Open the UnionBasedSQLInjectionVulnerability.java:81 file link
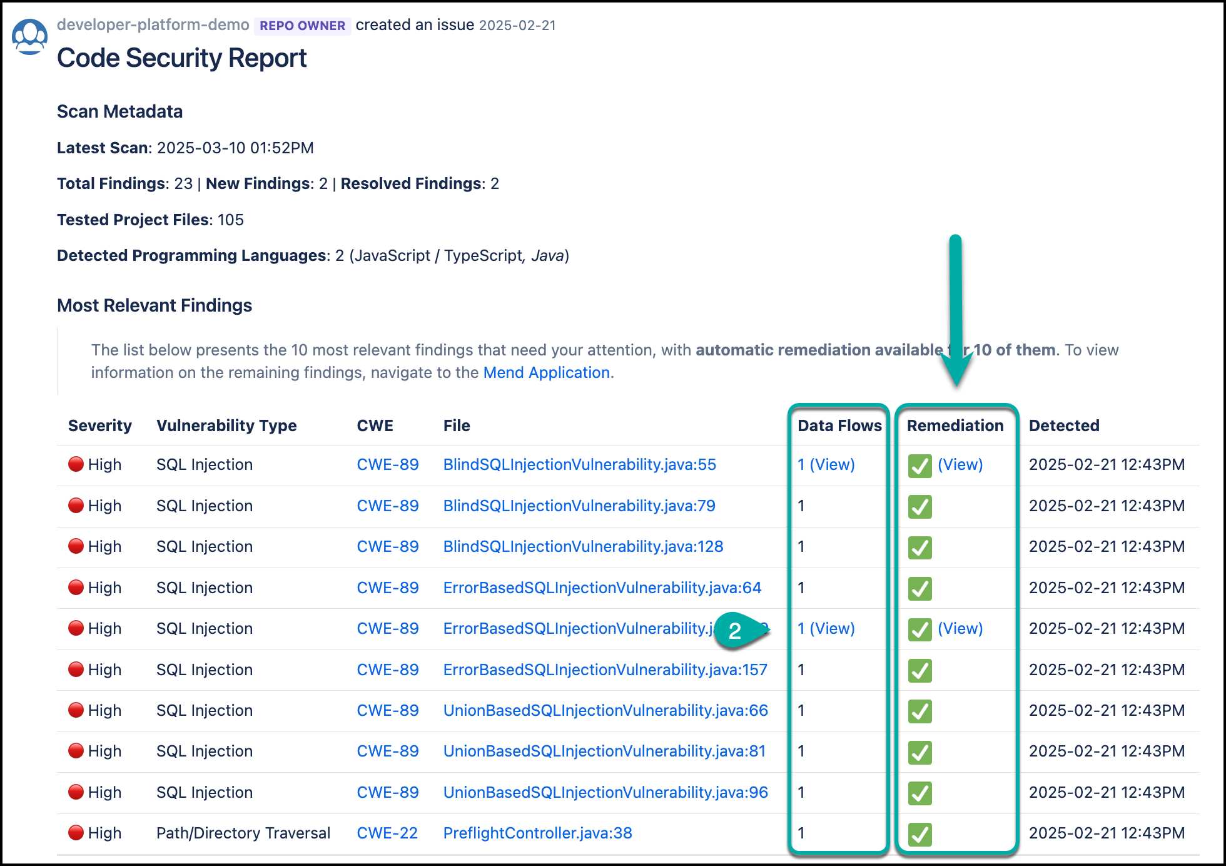This screenshot has width=1226, height=866. click(604, 751)
